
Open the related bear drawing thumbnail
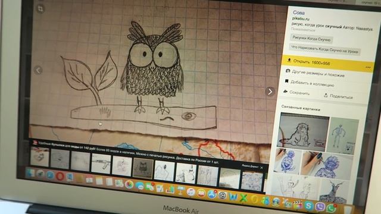click(303, 132)
